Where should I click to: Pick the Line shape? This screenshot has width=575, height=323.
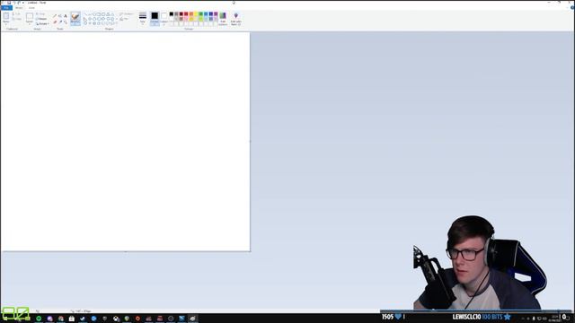click(85, 14)
